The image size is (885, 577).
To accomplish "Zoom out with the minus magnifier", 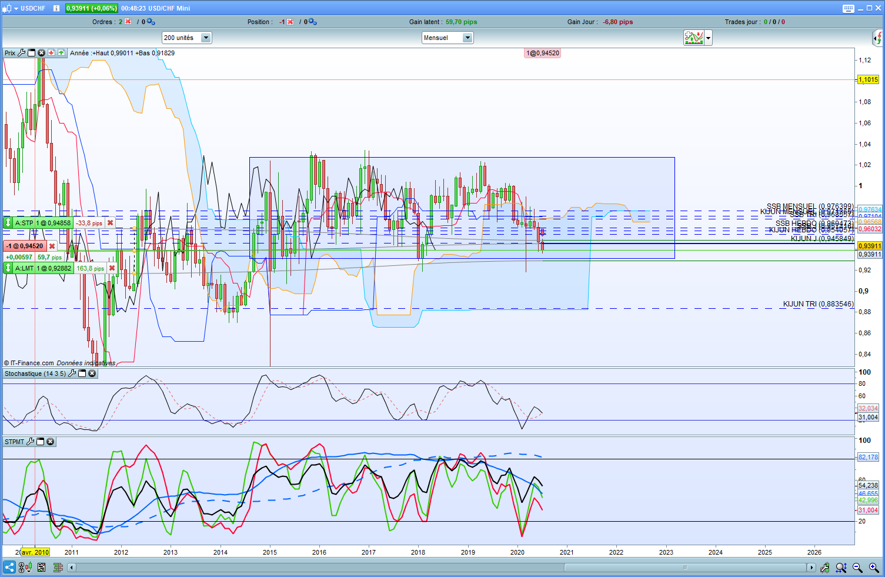I will [x=857, y=568].
